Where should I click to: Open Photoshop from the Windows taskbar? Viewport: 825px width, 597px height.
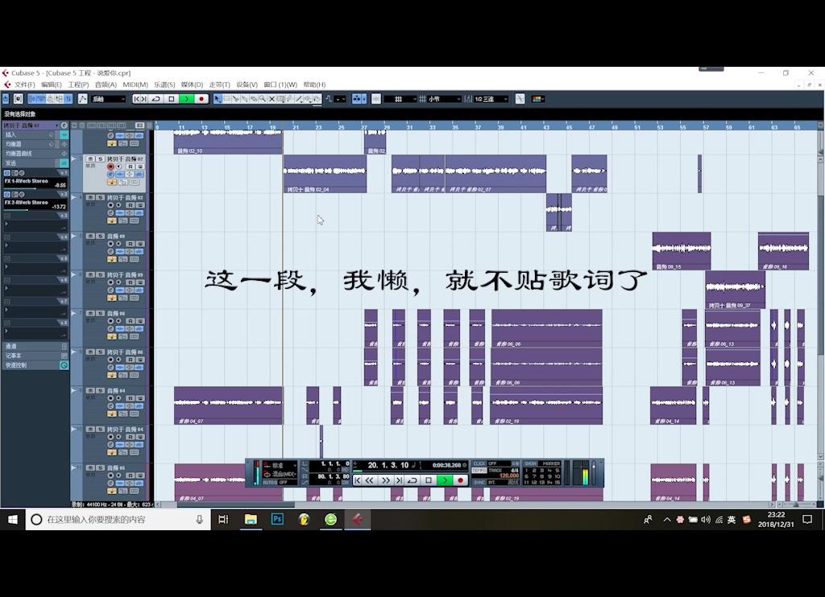pyautogui.click(x=276, y=520)
